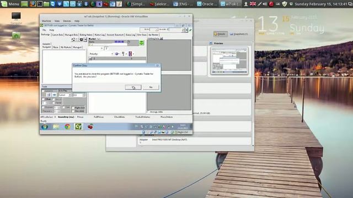Toggle the Other checkbox in Trade panel
The height and width of the screenshot is (198, 353).
tap(44, 99)
